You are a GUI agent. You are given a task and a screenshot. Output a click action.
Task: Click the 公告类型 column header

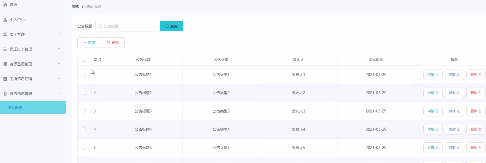[x=221, y=60]
